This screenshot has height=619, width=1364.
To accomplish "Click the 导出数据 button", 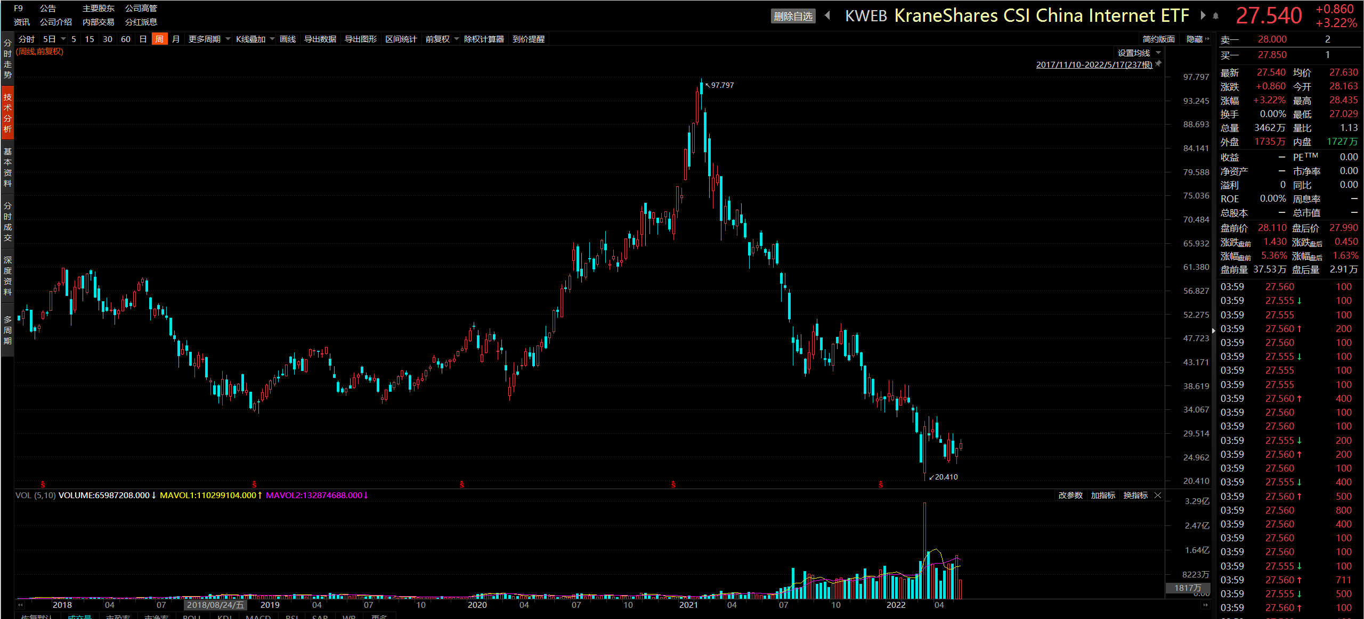I will (x=320, y=39).
